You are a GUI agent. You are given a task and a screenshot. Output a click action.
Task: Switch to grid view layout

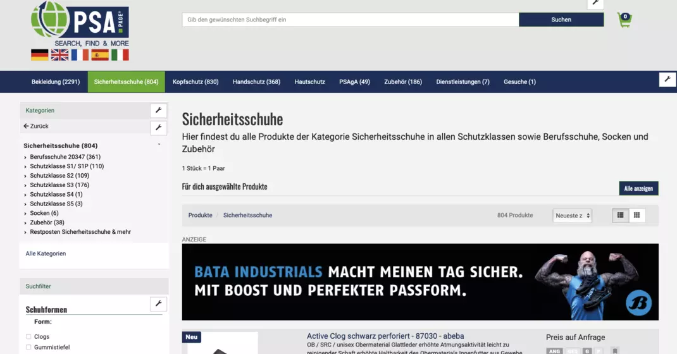pyautogui.click(x=637, y=215)
